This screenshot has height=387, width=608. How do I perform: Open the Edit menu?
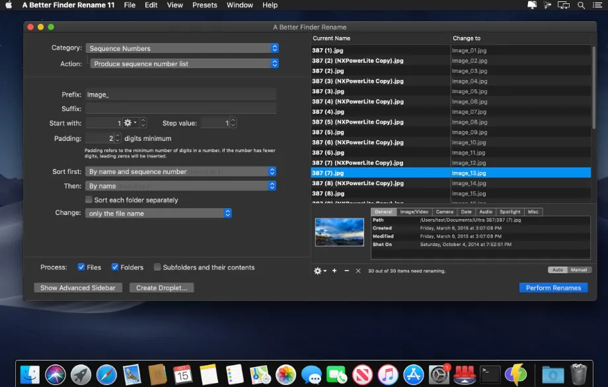click(151, 5)
